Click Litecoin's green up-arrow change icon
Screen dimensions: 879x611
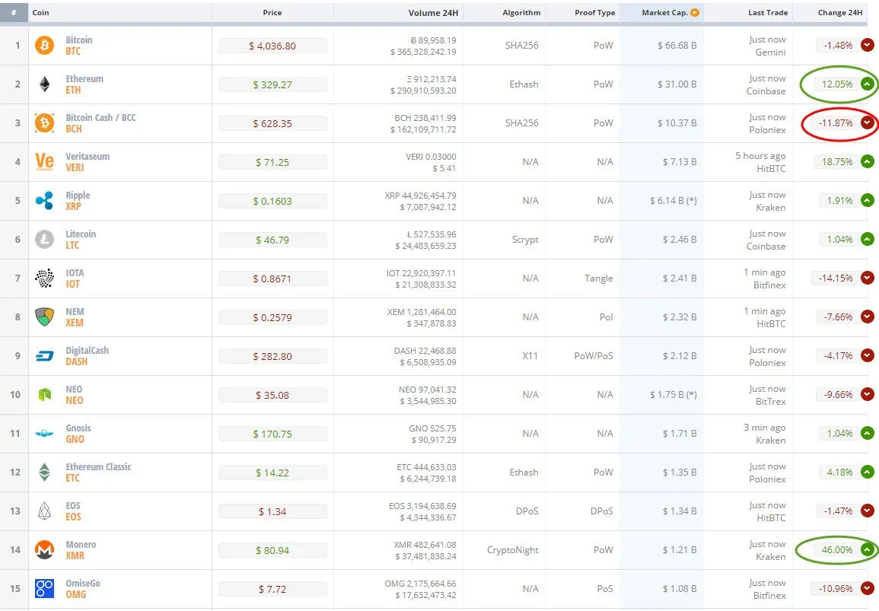(x=868, y=240)
